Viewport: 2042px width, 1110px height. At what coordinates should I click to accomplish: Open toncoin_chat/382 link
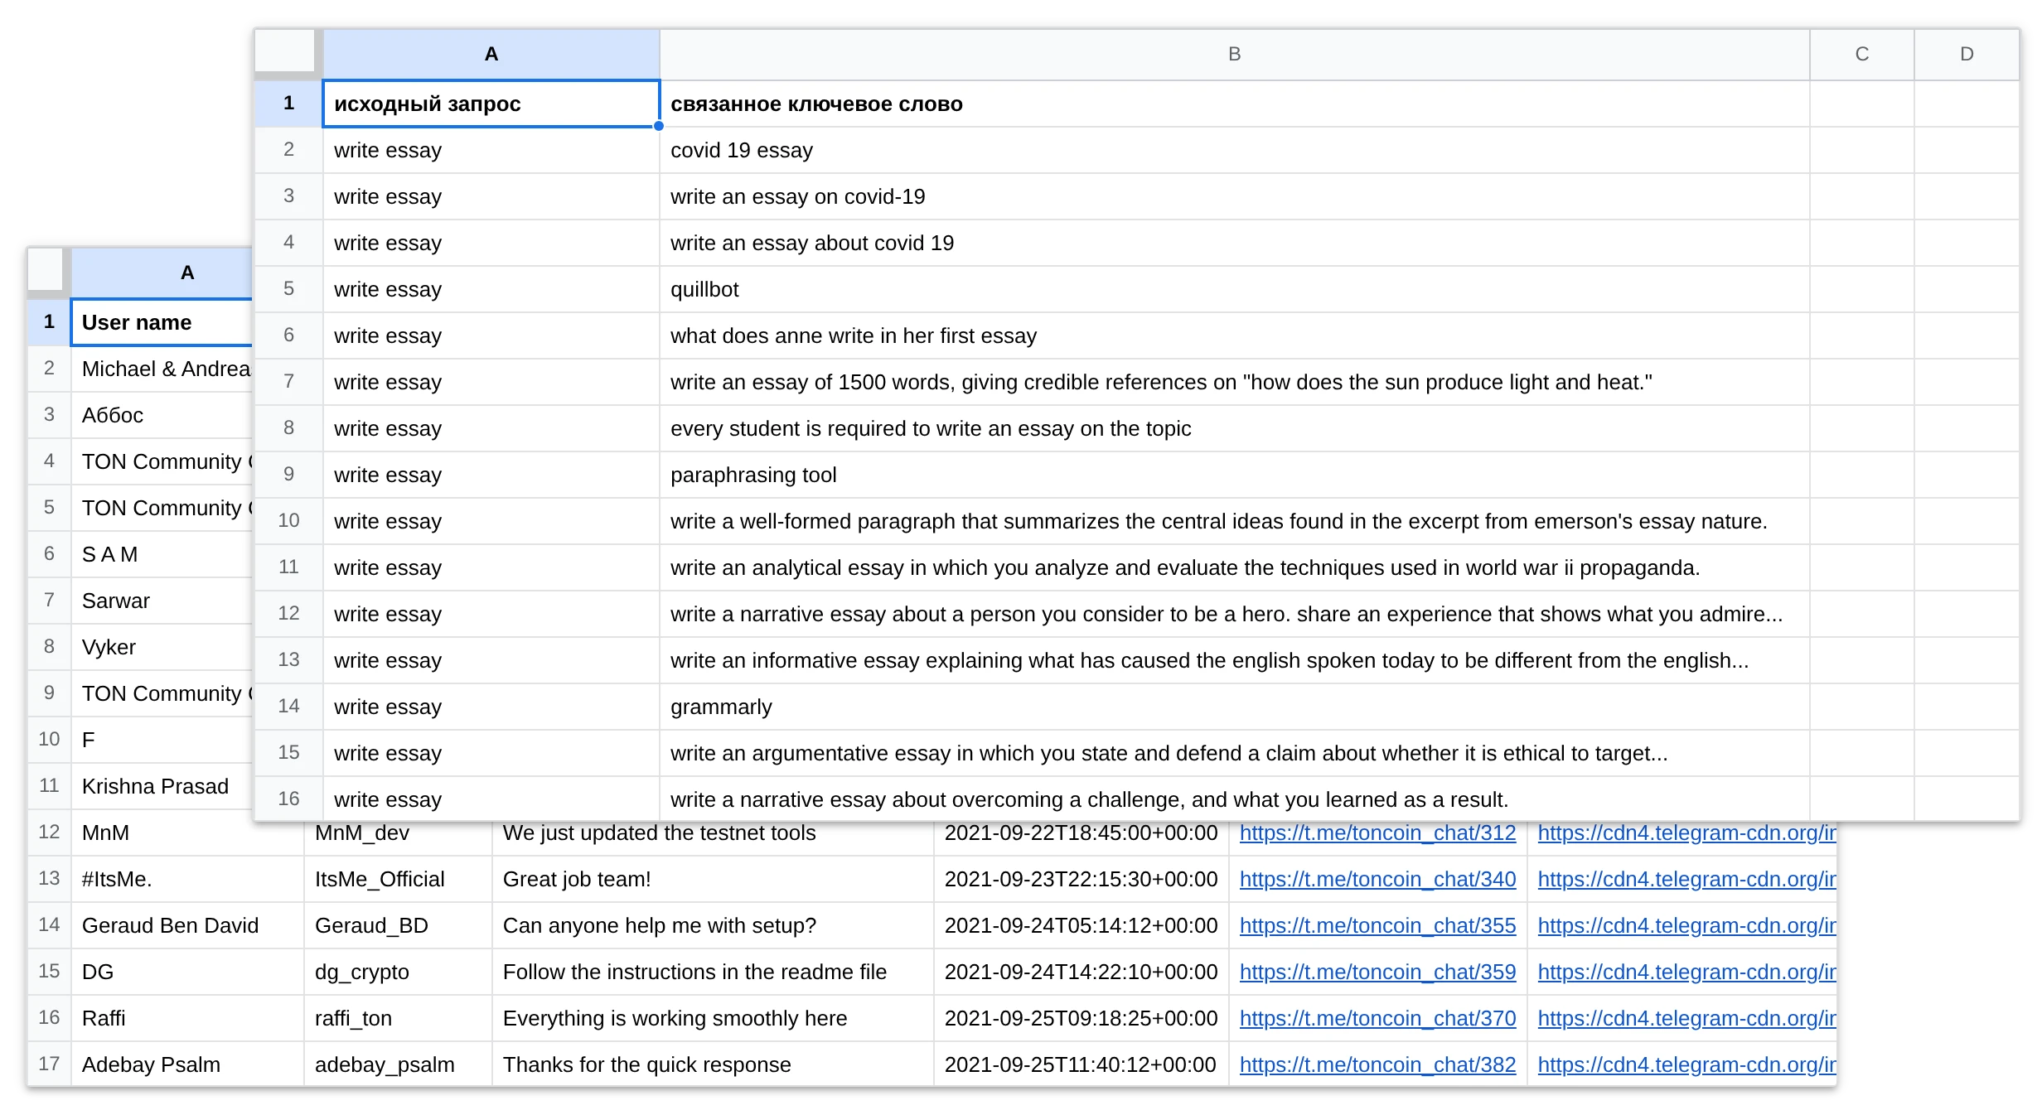(x=1377, y=1064)
